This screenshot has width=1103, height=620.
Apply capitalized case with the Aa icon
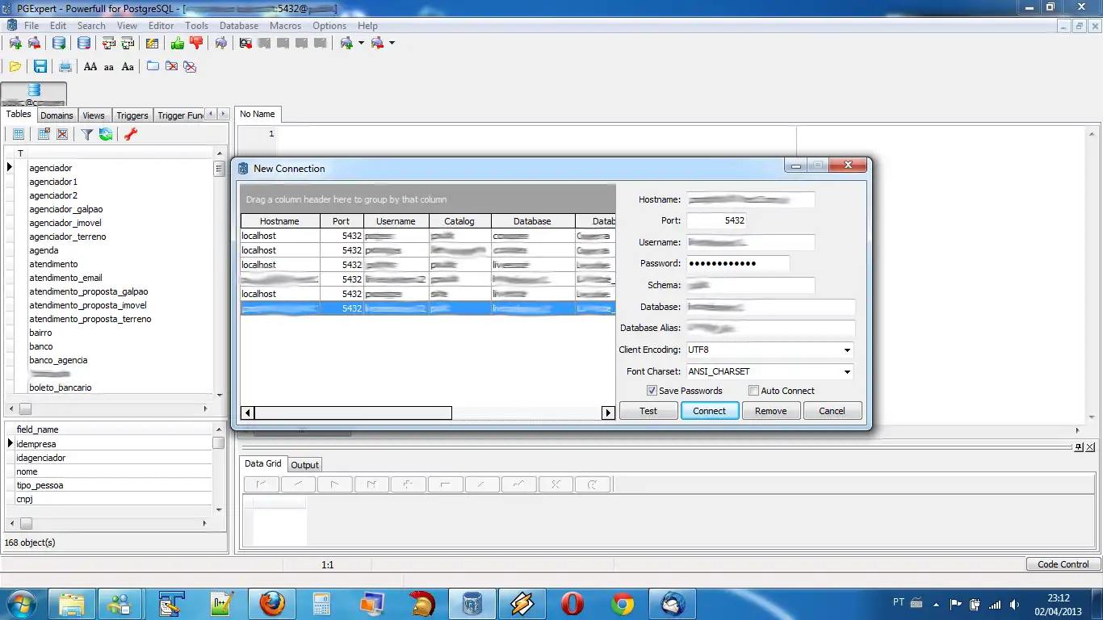point(128,66)
